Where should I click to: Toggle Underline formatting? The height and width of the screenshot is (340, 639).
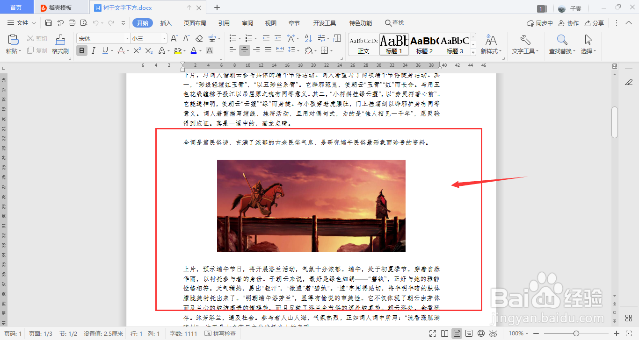tap(105, 50)
